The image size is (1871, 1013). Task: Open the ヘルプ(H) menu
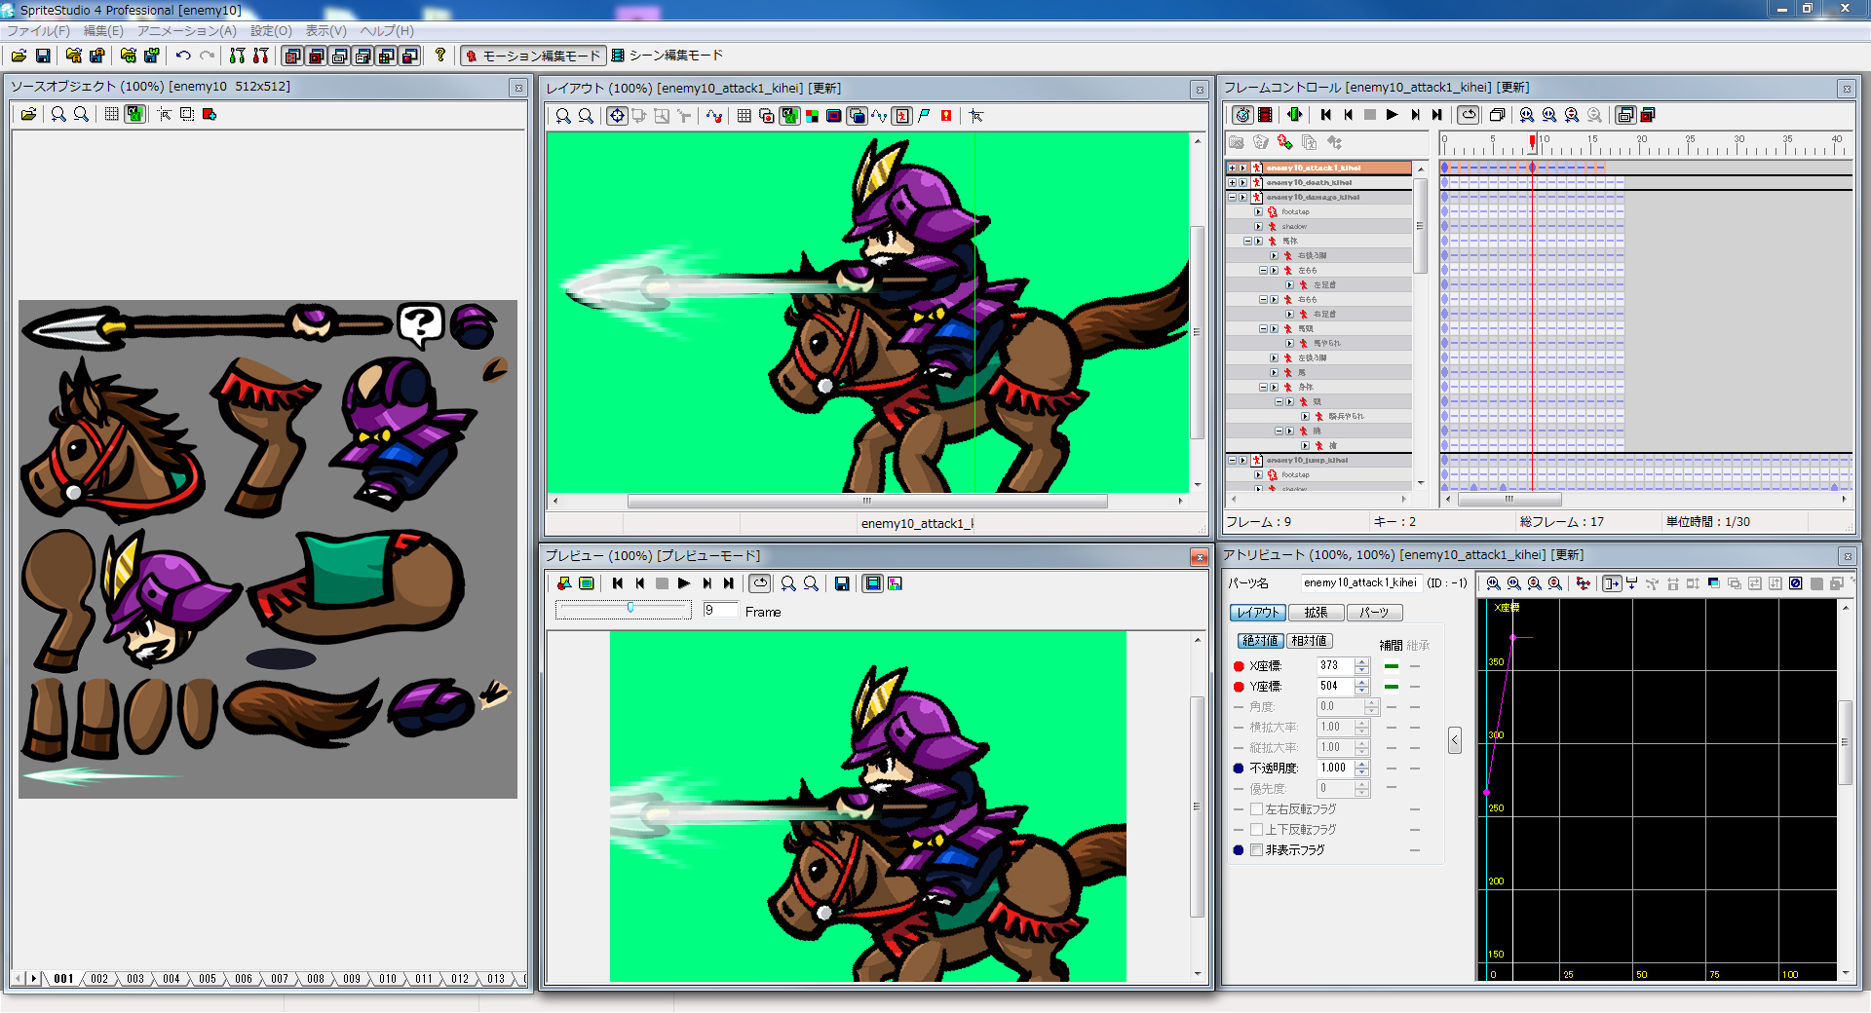click(387, 31)
